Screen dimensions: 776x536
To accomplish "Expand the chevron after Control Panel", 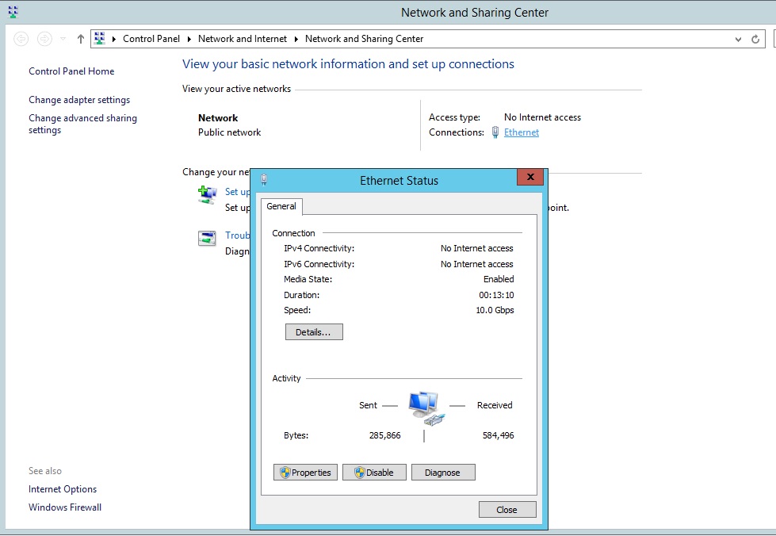I will pyautogui.click(x=189, y=39).
